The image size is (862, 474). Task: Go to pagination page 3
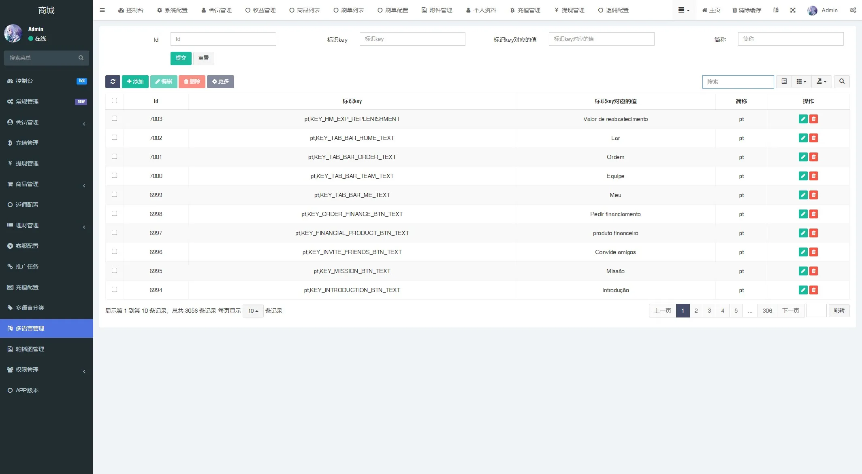[x=709, y=311]
